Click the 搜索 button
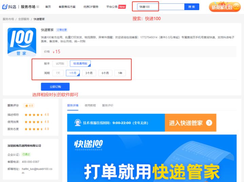 click(191, 7)
